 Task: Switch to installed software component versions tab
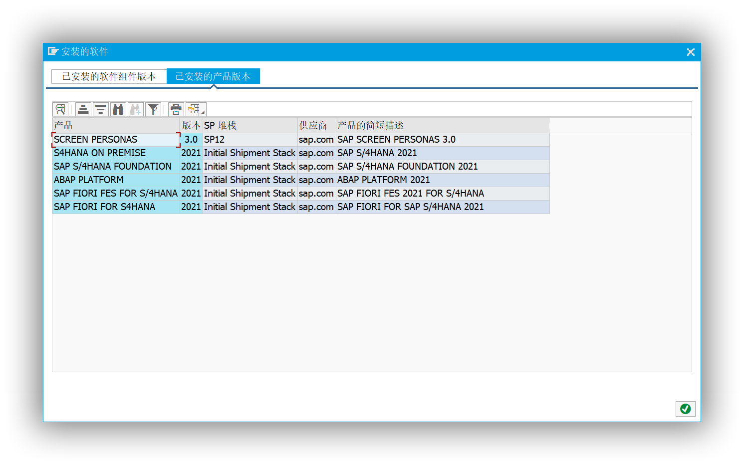click(x=109, y=76)
